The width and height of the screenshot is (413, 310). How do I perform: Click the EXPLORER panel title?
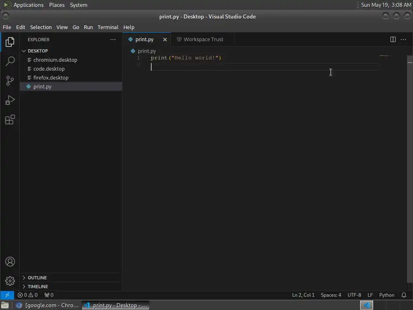pos(39,40)
